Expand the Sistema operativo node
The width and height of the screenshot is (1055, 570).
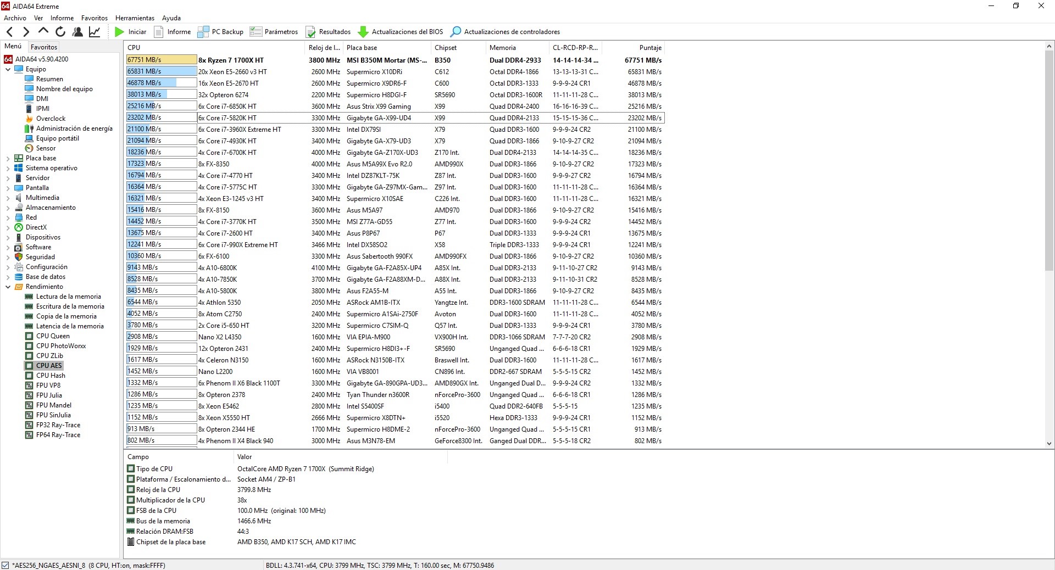point(8,168)
